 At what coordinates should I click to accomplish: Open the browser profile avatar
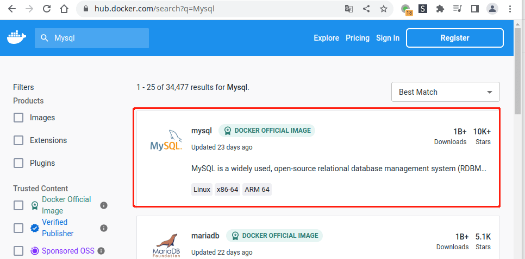[492, 9]
